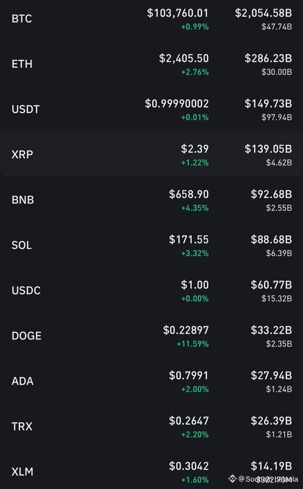
Task: Open the BTC coin row
Action: click(x=151, y=19)
